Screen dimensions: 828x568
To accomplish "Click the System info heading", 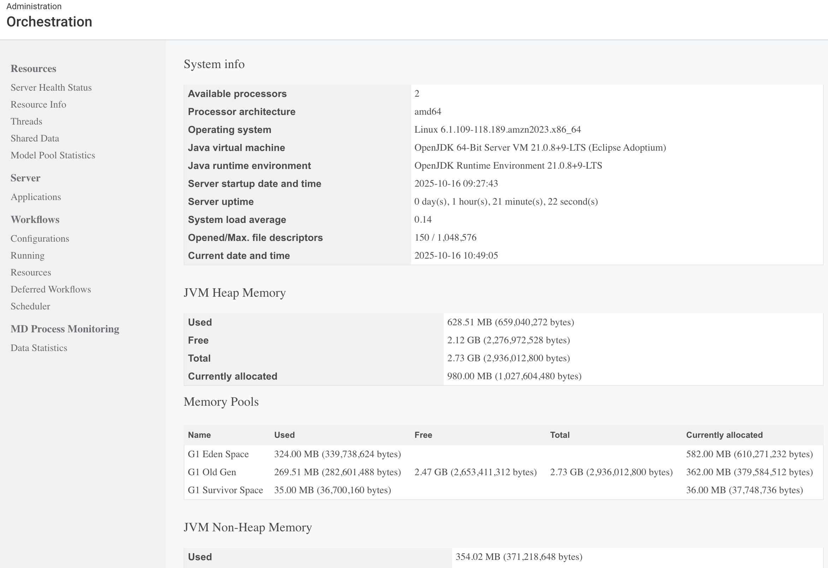I will (214, 64).
